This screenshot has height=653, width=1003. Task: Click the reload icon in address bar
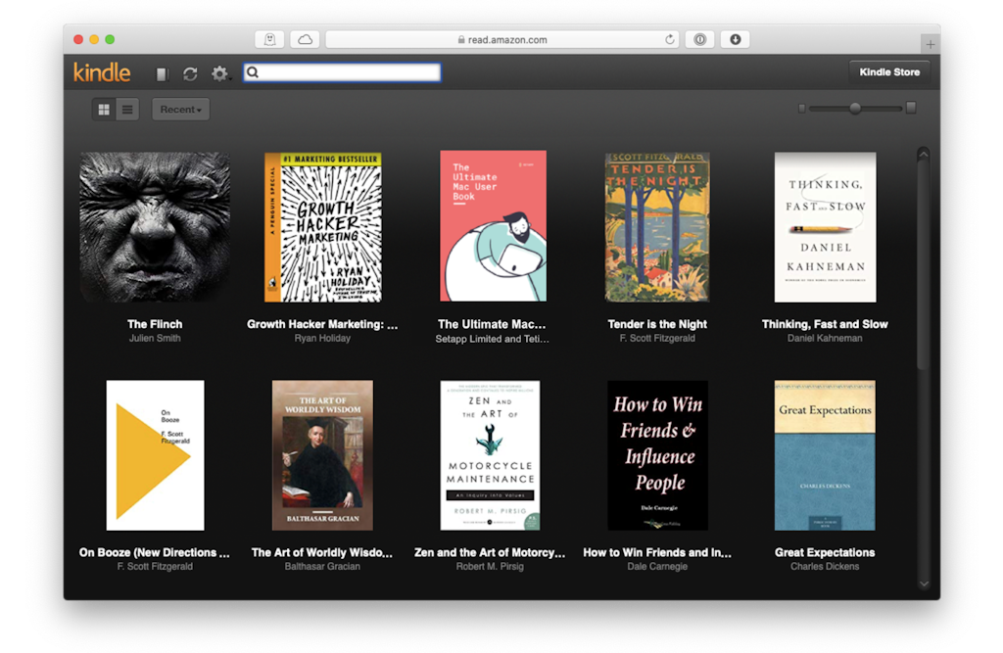(x=670, y=39)
